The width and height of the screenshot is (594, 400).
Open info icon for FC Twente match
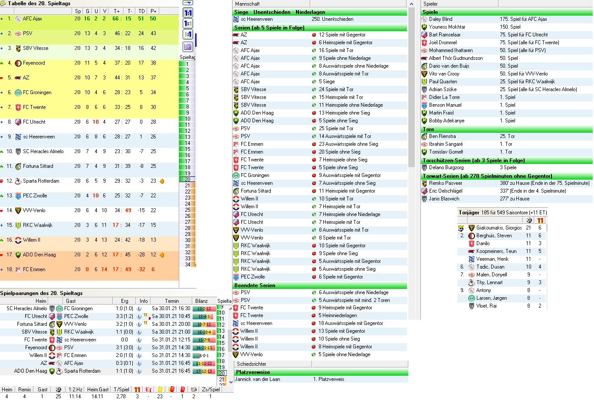click(139, 340)
